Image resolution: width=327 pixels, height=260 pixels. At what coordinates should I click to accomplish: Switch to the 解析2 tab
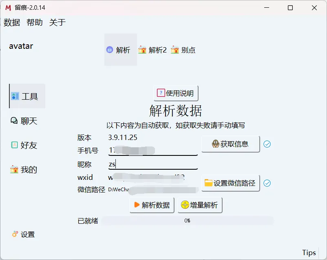(153, 50)
